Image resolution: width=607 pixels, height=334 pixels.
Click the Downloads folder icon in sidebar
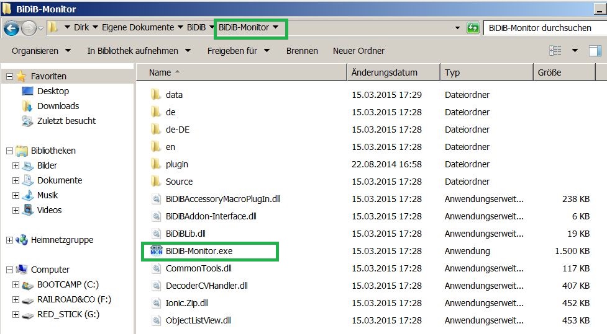[27, 106]
